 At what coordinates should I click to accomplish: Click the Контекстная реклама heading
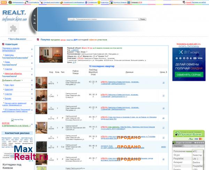[17, 133]
